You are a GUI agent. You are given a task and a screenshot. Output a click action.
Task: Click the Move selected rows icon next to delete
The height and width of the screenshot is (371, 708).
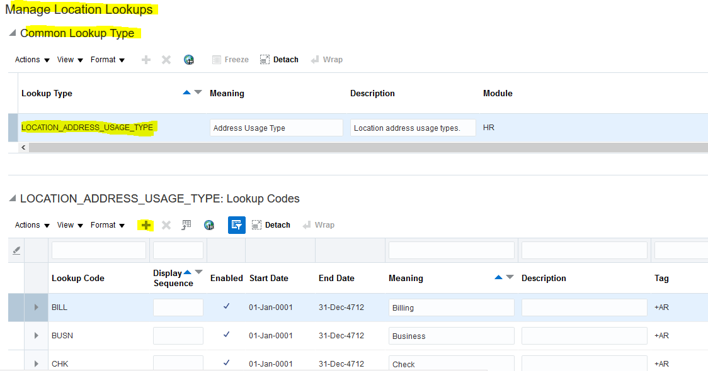click(186, 224)
